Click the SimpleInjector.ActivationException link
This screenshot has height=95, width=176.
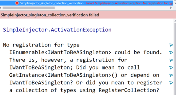(57, 30)
